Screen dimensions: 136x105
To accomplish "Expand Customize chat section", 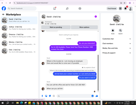I will [117, 39].
